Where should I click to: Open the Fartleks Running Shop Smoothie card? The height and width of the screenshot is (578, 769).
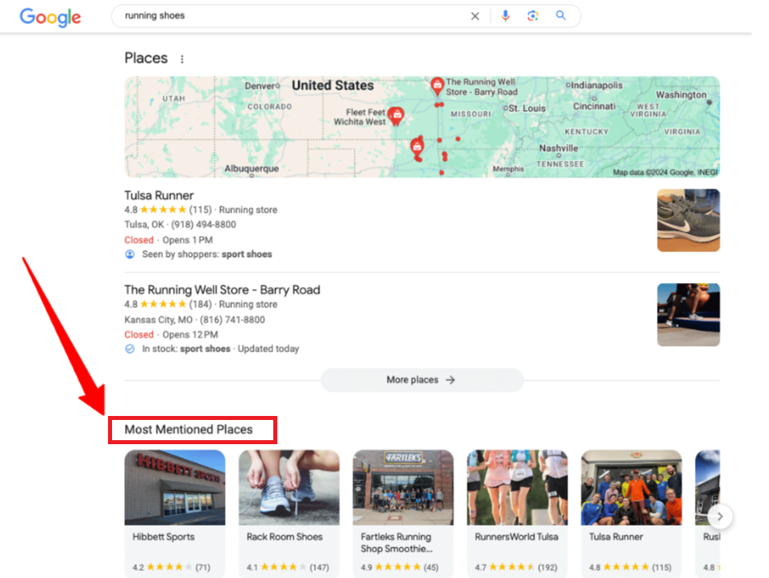coord(403,514)
